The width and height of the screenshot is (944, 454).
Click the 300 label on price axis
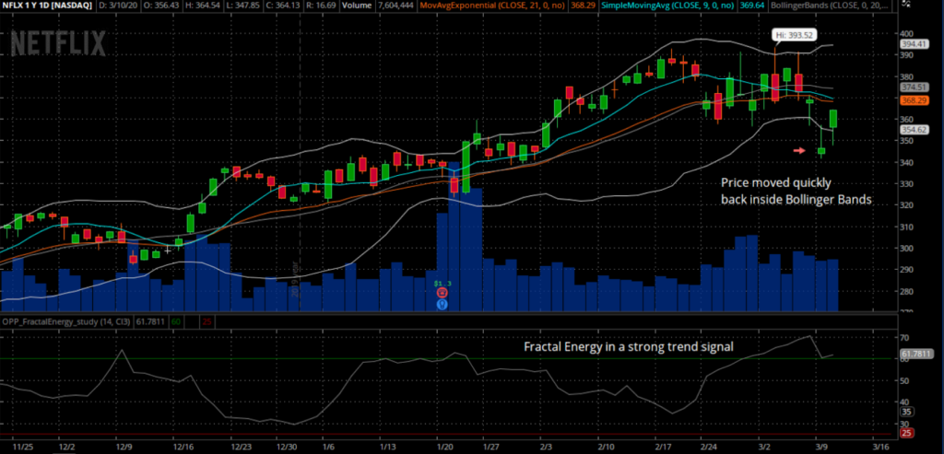[x=907, y=249]
